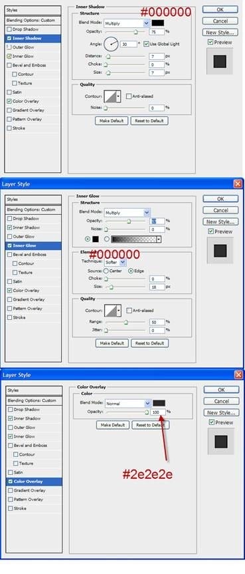Click the Opacity field showing 75

(x=157, y=32)
